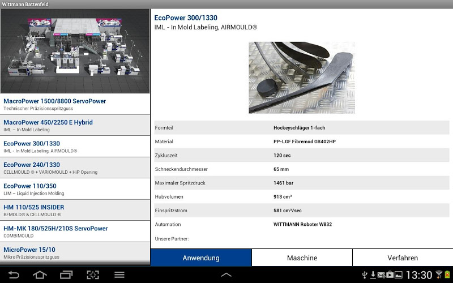Tap the mail notification icon
The height and width of the screenshot is (283, 453).
[381, 275]
